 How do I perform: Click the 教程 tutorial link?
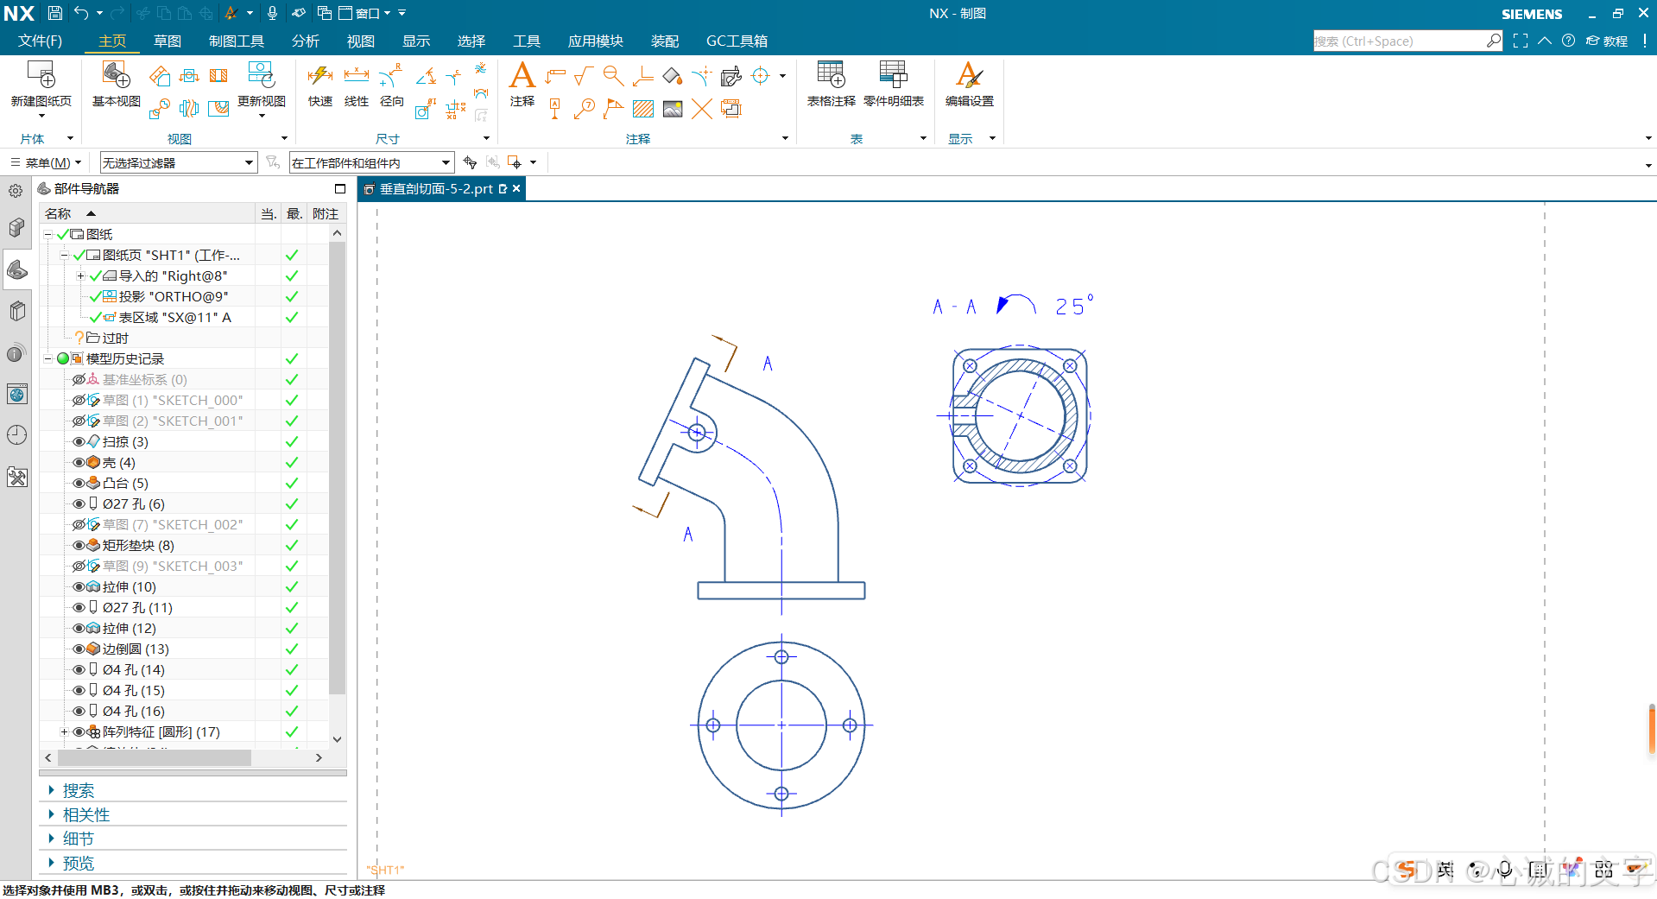tap(1607, 41)
